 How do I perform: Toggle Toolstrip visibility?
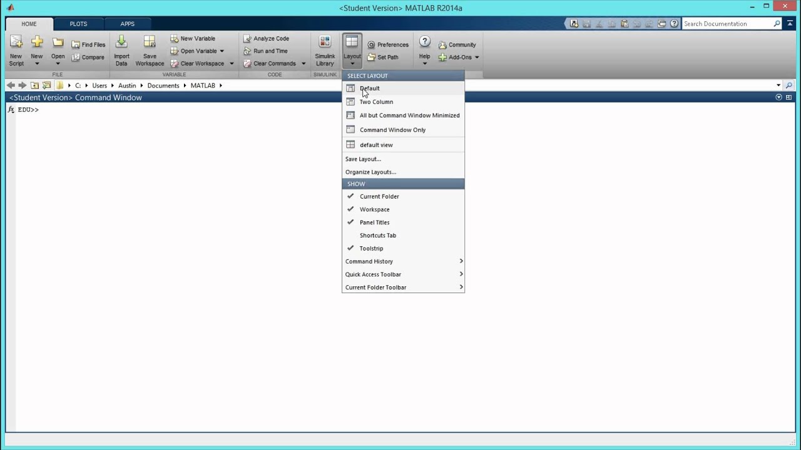[403, 248]
